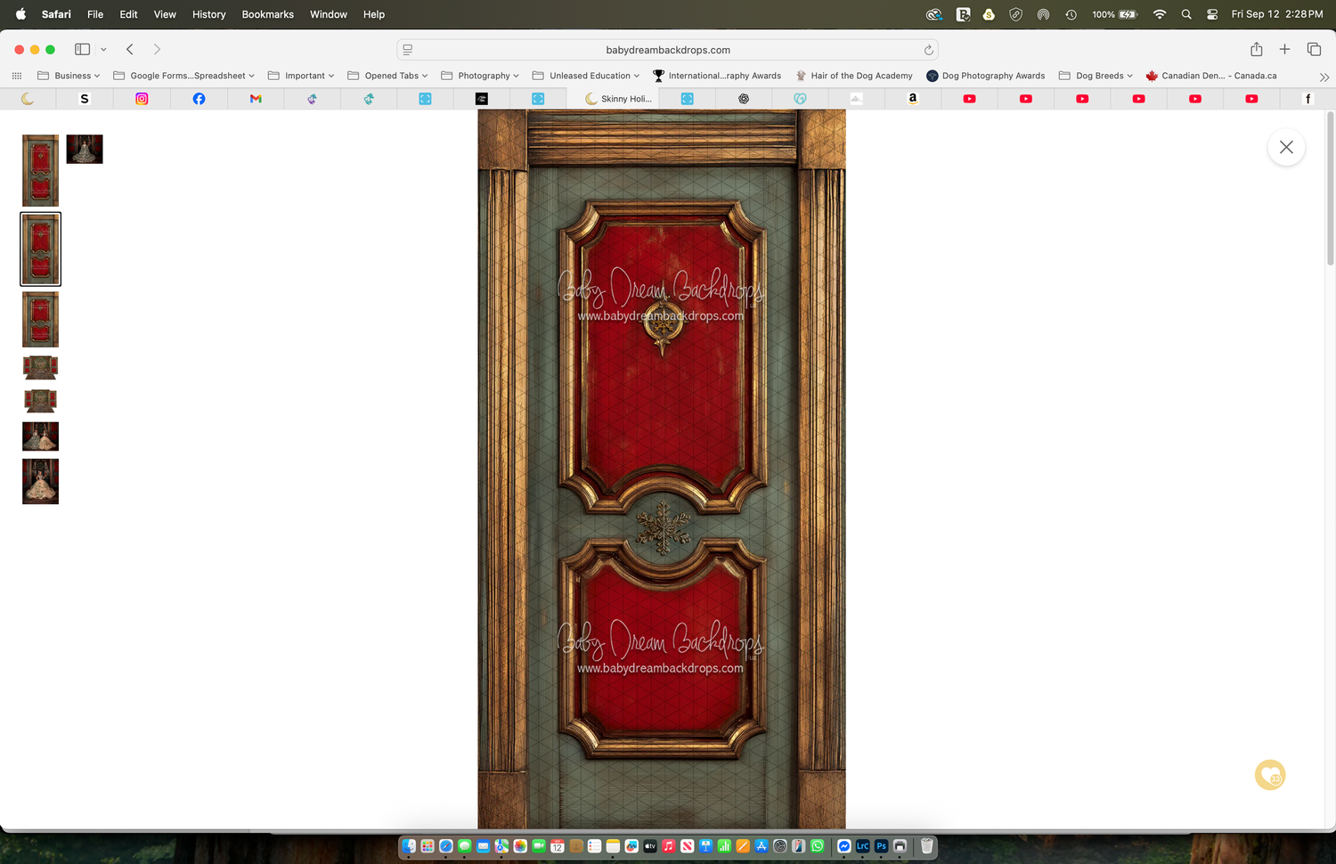Open the battery status menu

click(x=1115, y=14)
